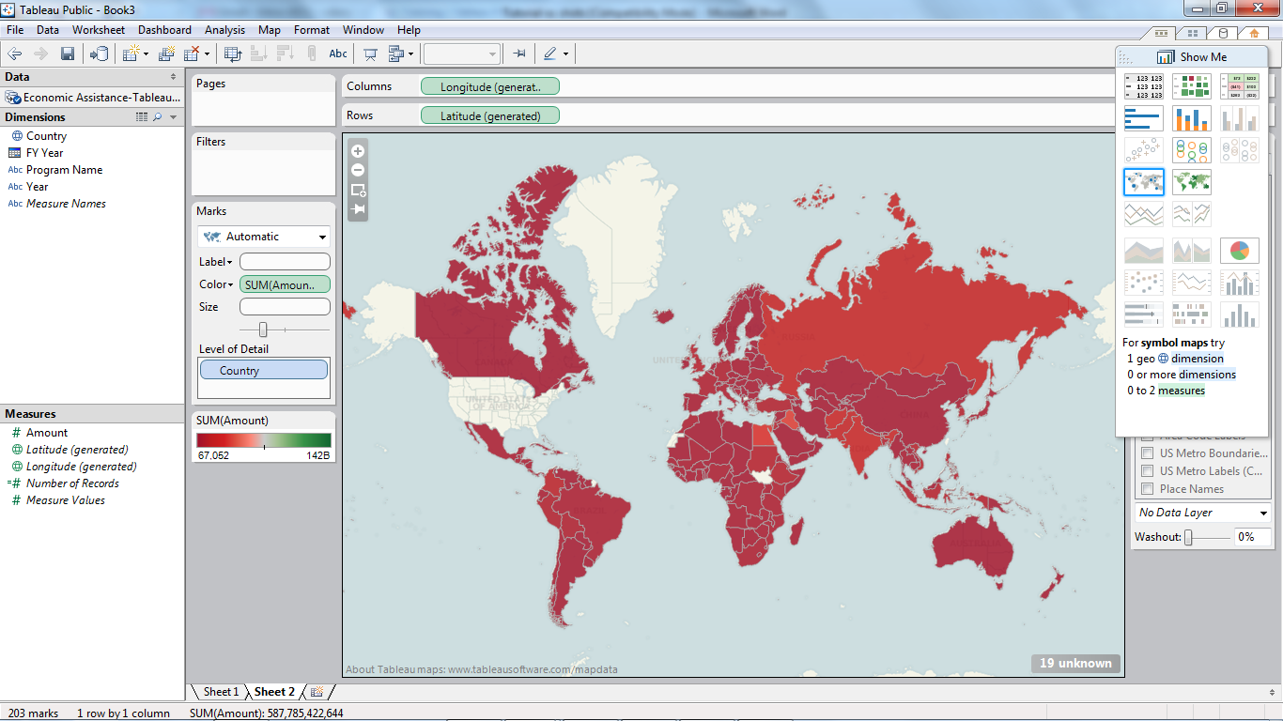Toggle US Metro Boundaries checkbox
The width and height of the screenshot is (1283, 721).
pyautogui.click(x=1147, y=453)
